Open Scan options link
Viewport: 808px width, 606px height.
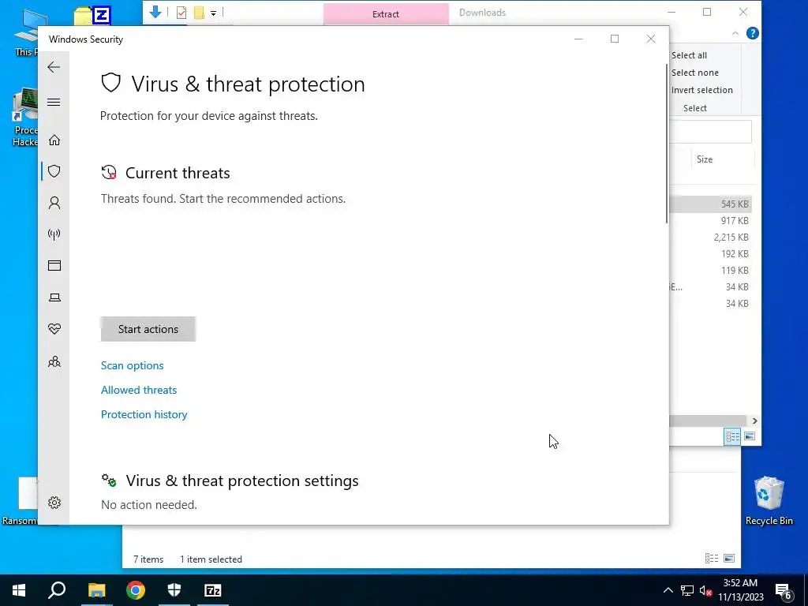point(132,365)
